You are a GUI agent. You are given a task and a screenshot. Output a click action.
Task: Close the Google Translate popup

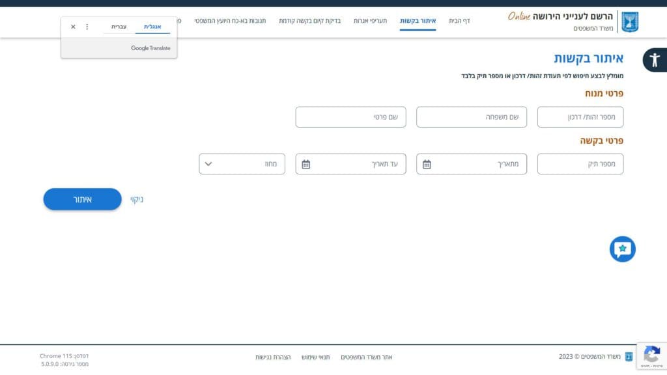coord(73,27)
